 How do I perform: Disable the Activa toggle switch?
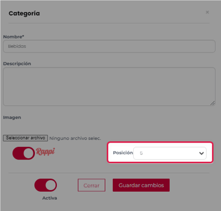click(45, 185)
